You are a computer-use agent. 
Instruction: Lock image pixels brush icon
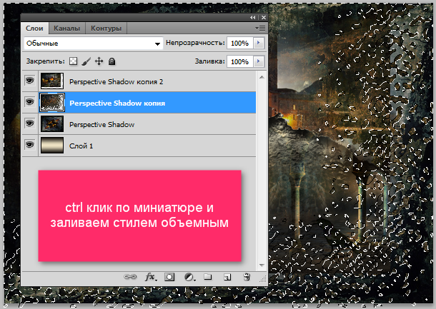click(x=86, y=61)
